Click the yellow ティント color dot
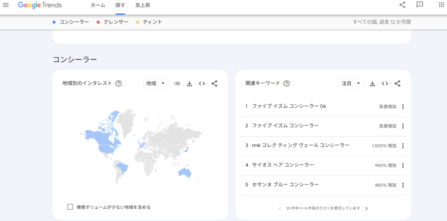The height and width of the screenshot is (221, 447). pos(137,22)
